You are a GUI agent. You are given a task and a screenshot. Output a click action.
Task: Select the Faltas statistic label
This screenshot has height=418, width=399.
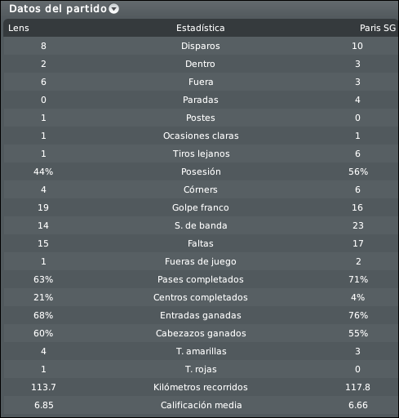(x=201, y=243)
